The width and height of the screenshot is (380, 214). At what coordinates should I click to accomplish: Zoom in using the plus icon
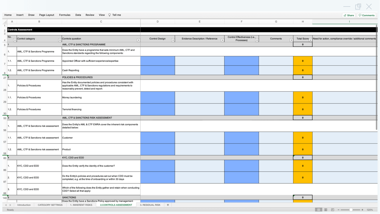coord(363,210)
